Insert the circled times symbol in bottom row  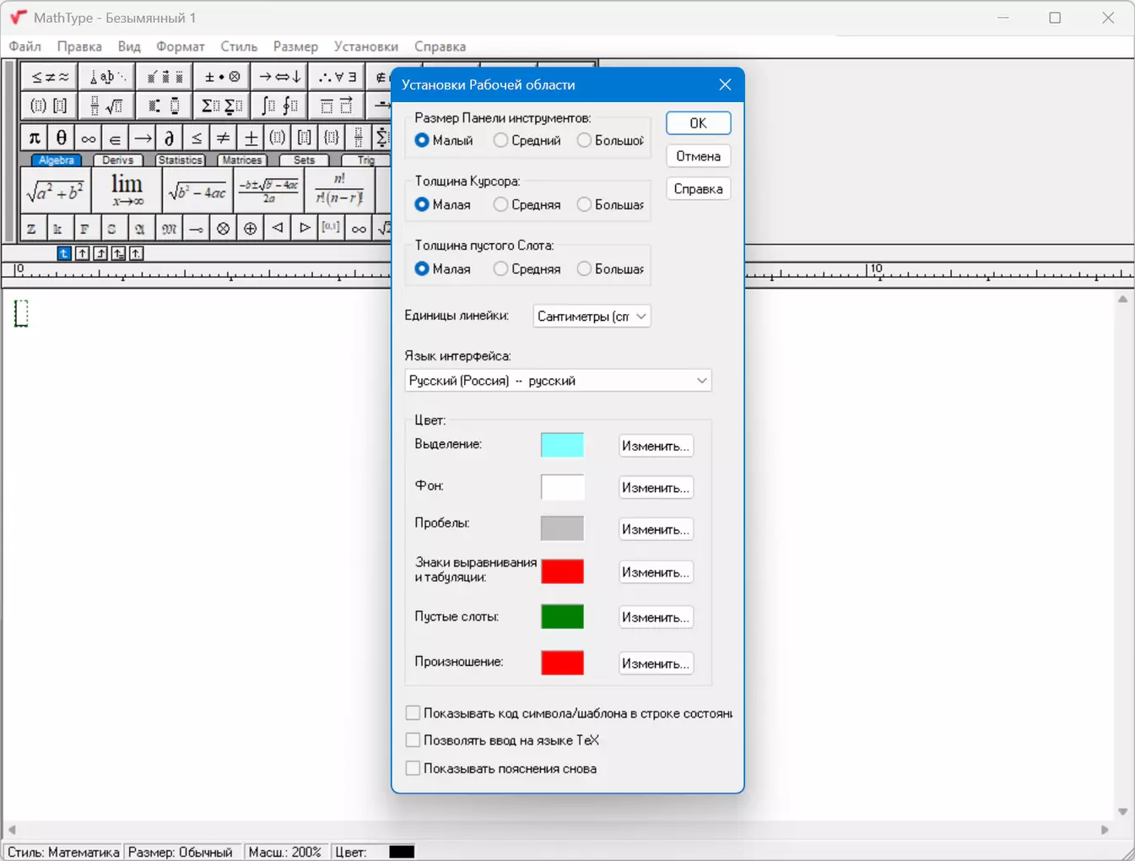pos(223,229)
